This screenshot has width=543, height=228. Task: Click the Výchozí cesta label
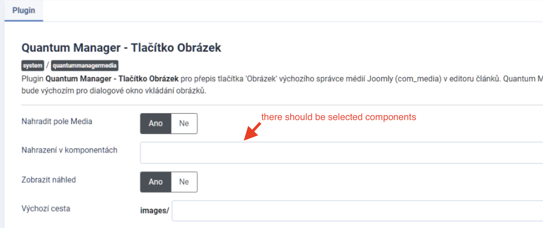pos(46,209)
